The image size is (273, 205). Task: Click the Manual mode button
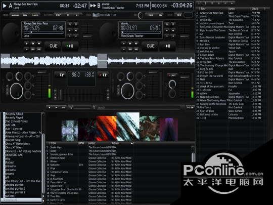[x=15, y=15]
